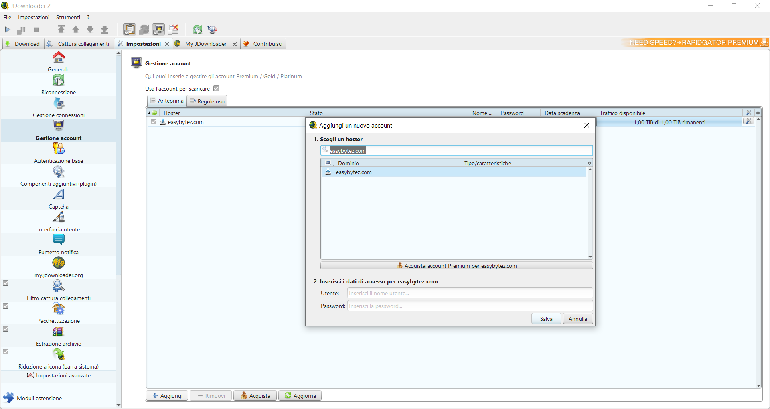Open Interfaccia utente settings
The image size is (770, 409).
click(x=59, y=222)
